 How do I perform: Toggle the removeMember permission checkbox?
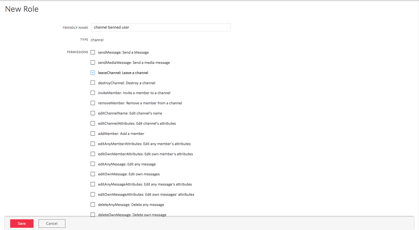point(93,103)
